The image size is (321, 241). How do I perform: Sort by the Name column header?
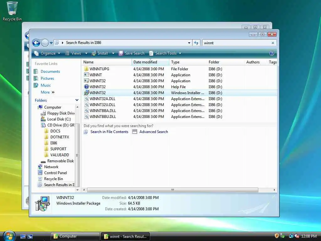tap(107, 62)
